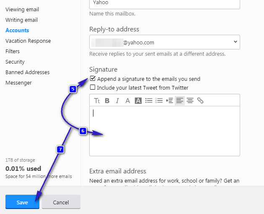Center-align the signature text

[190, 101]
